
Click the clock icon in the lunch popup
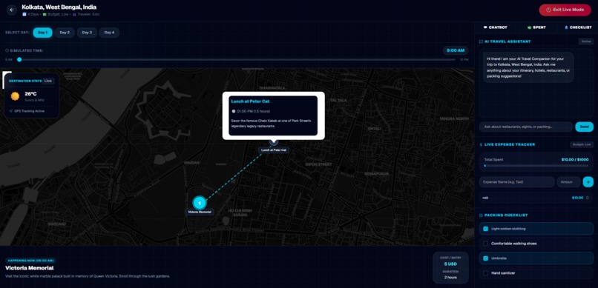coord(234,111)
